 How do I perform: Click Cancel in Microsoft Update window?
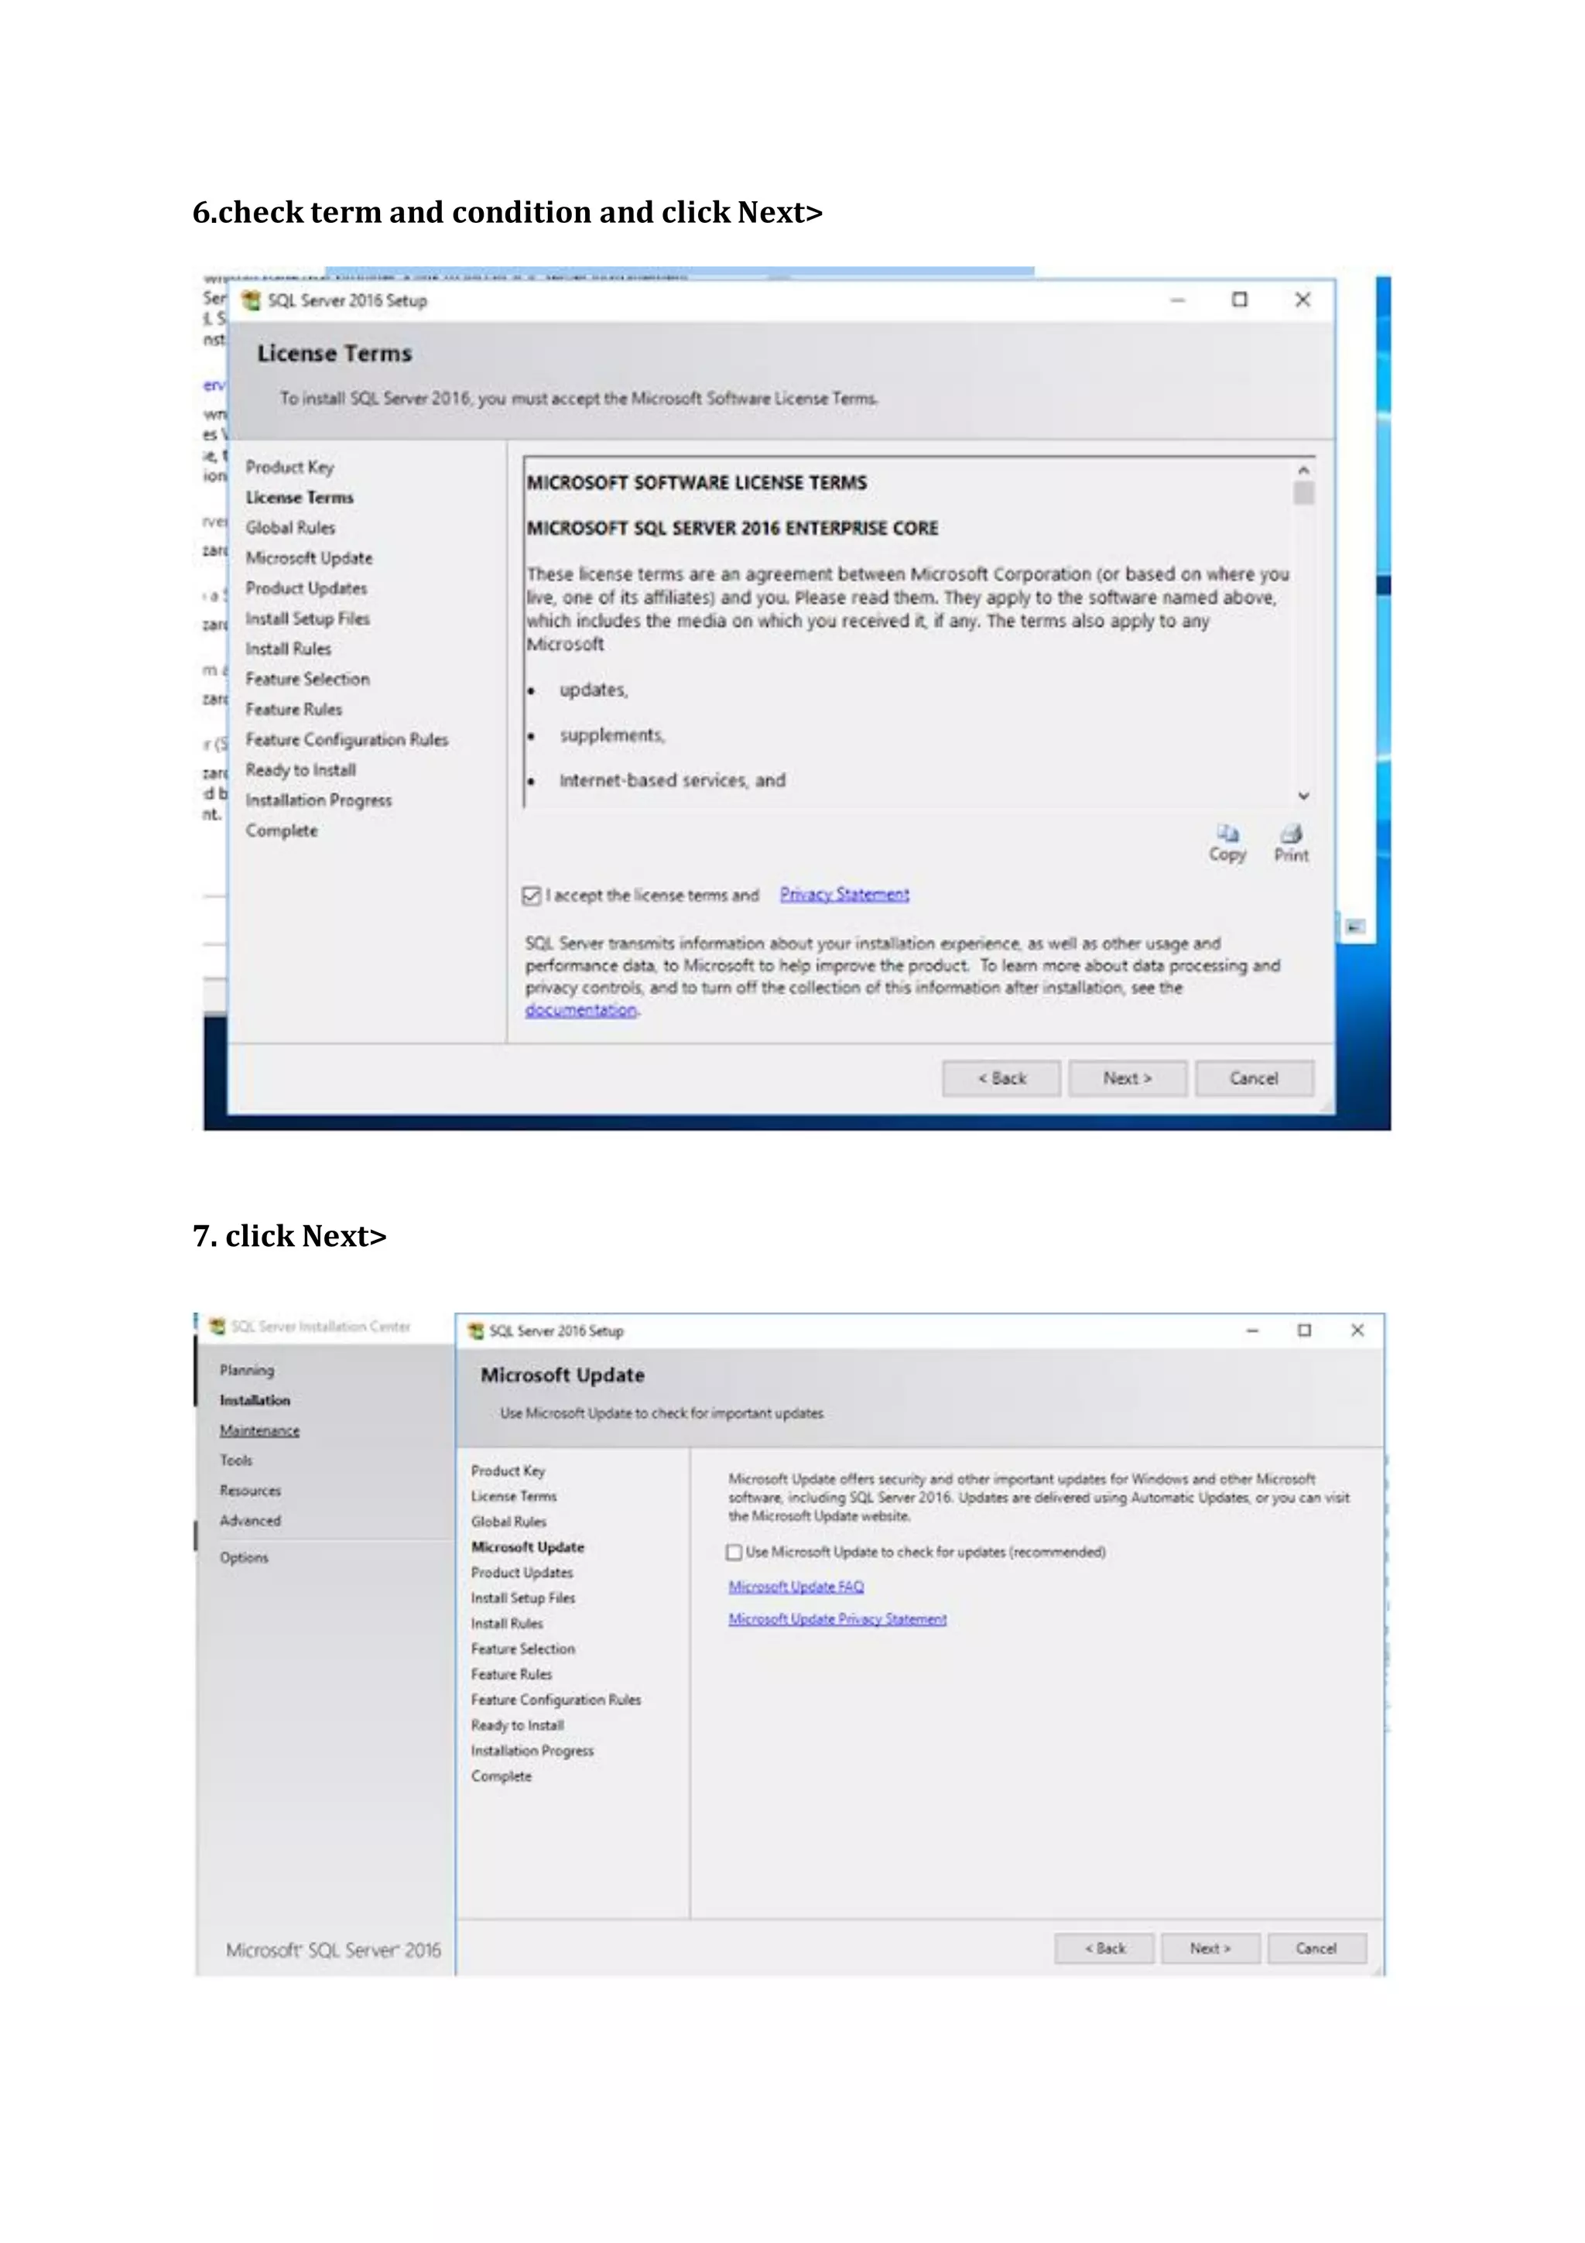[1316, 1948]
